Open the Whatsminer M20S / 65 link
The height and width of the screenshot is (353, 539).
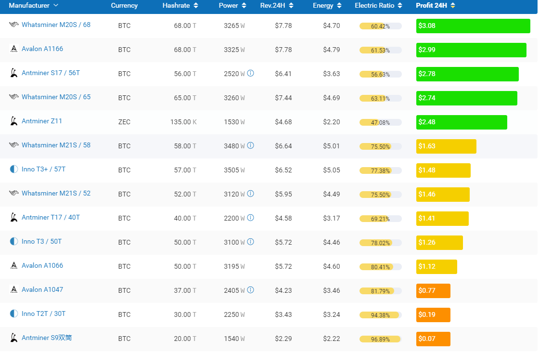pyautogui.click(x=56, y=97)
